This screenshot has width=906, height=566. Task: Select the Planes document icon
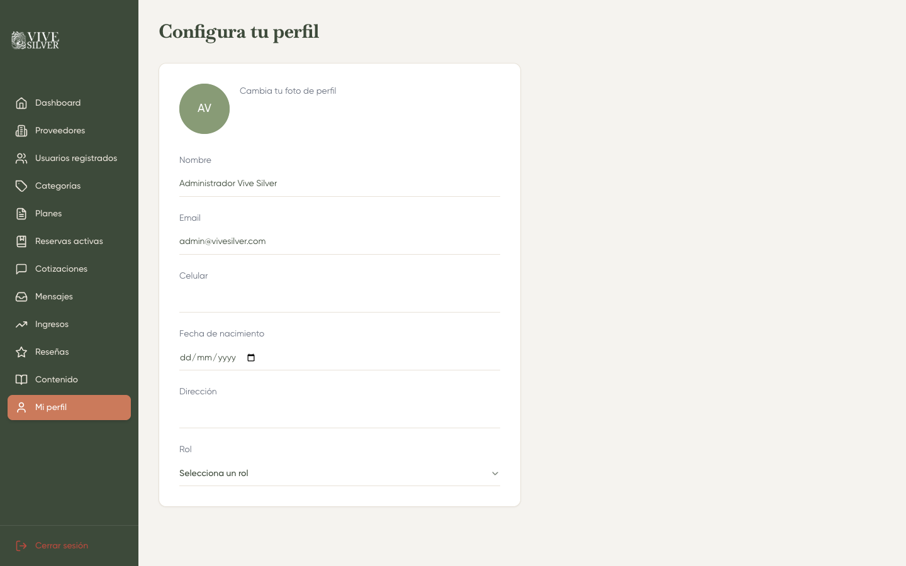(x=21, y=213)
